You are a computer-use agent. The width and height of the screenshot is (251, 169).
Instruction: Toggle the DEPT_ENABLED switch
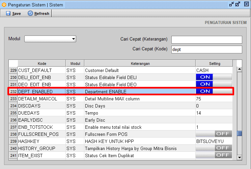tap(214, 91)
